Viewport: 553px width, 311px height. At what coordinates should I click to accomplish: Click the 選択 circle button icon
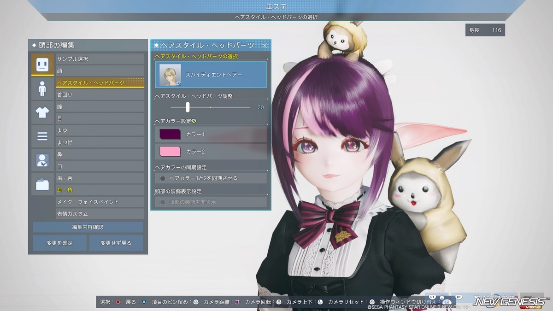tap(118, 302)
